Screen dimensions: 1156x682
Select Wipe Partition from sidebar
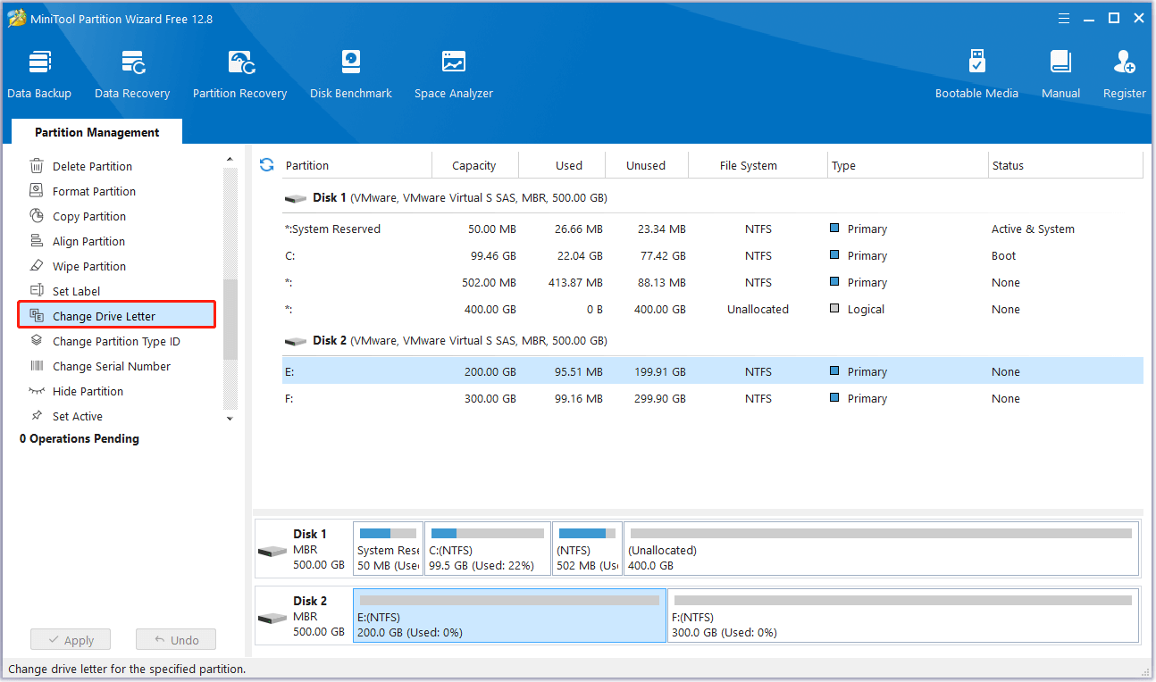(88, 266)
